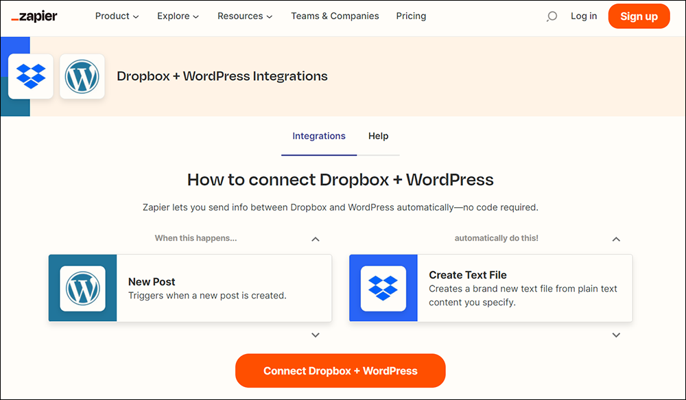Click the Dropbox icon in Create Text File card
Viewport: 686px width, 400px height.
[x=383, y=288]
